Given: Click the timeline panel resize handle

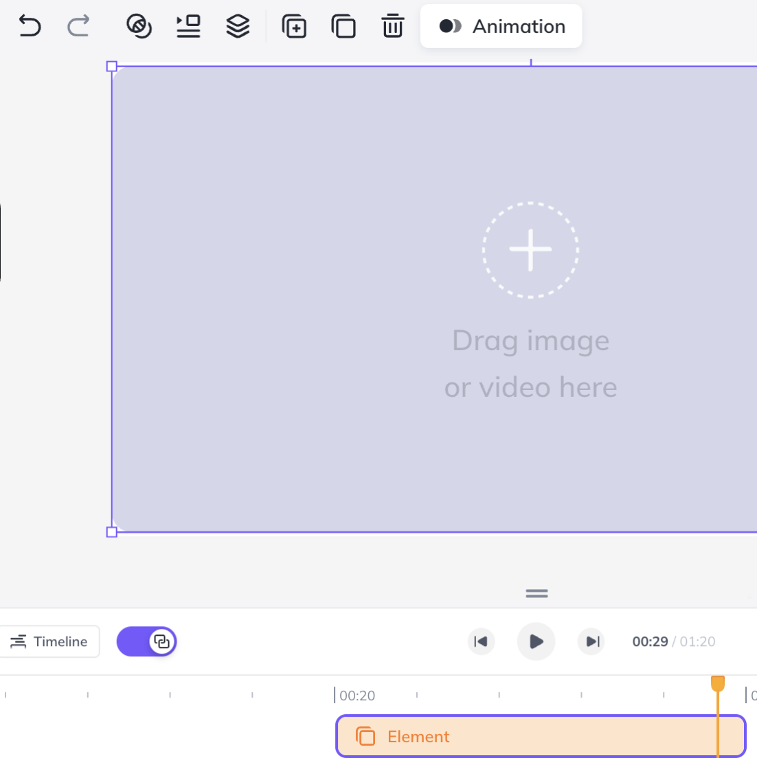Looking at the screenshot, I should (537, 593).
